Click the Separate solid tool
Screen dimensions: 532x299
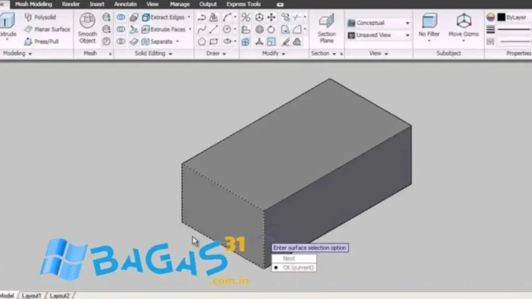tap(157, 42)
